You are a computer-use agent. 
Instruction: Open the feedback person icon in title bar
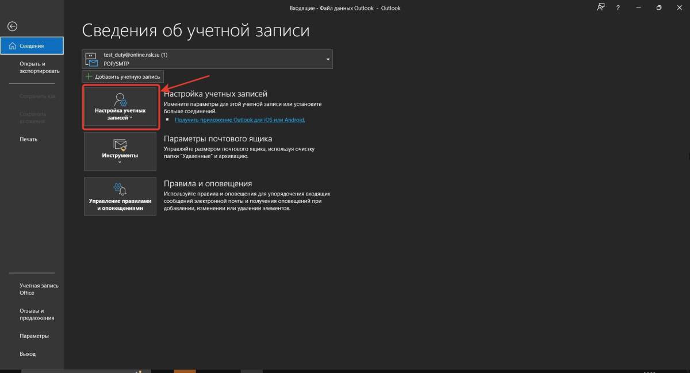click(x=601, y=7)
